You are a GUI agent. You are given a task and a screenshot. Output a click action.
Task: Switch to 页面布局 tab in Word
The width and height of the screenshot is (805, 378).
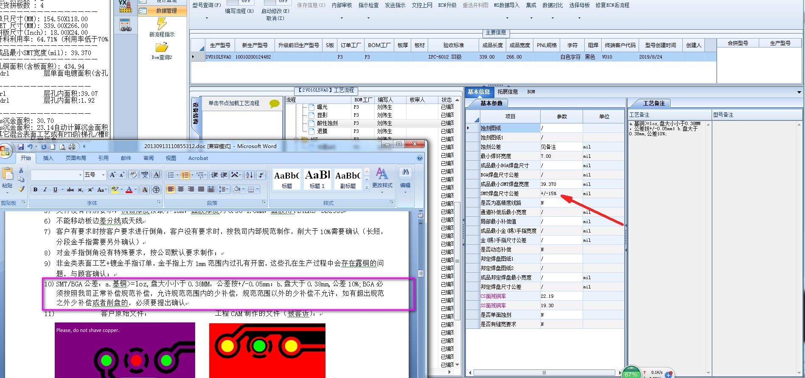76,158
